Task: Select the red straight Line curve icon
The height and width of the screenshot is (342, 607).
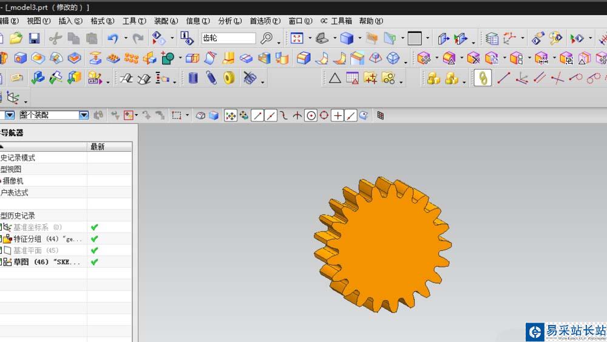Action: pos(503,78)
